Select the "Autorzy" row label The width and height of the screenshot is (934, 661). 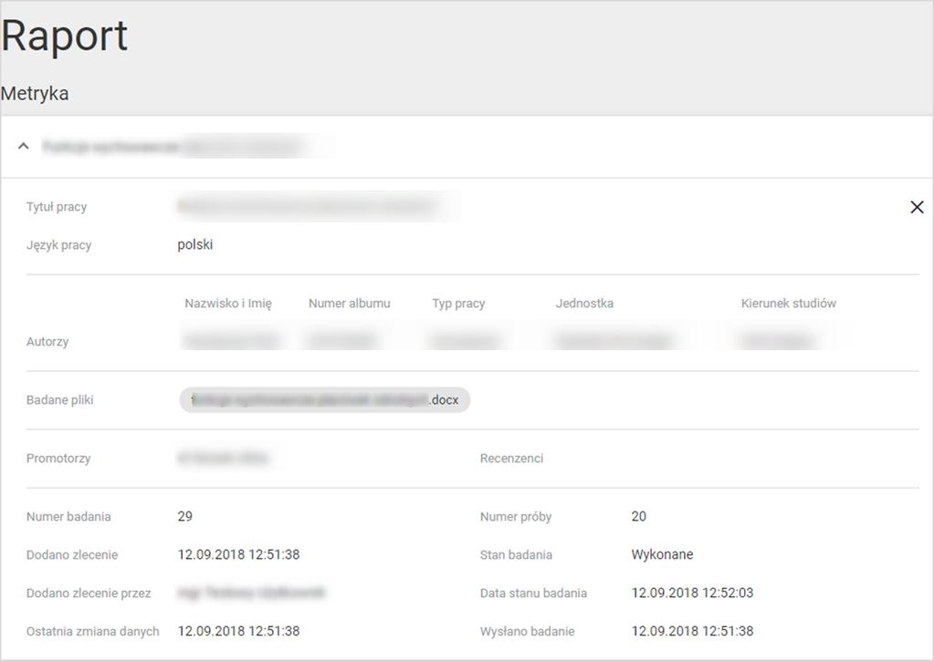[47, 342]
